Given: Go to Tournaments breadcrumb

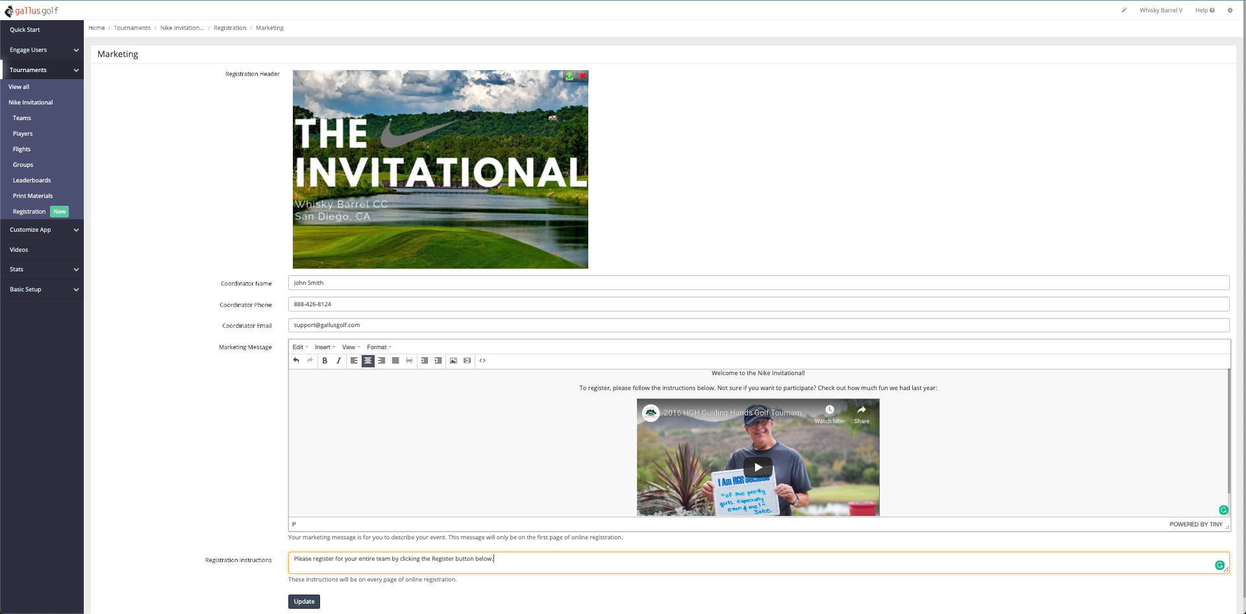Looking at the screenshot, I should [132, 28].
